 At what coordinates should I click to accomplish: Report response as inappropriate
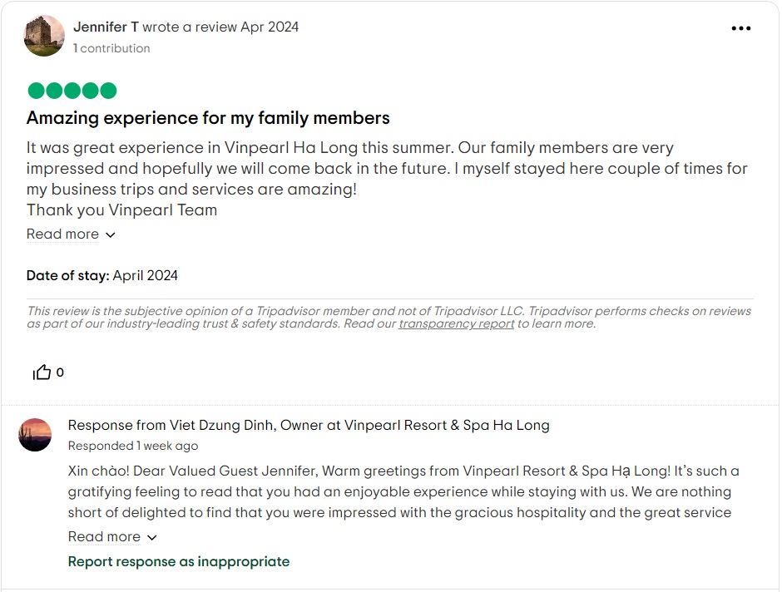(x=178, y=561)
